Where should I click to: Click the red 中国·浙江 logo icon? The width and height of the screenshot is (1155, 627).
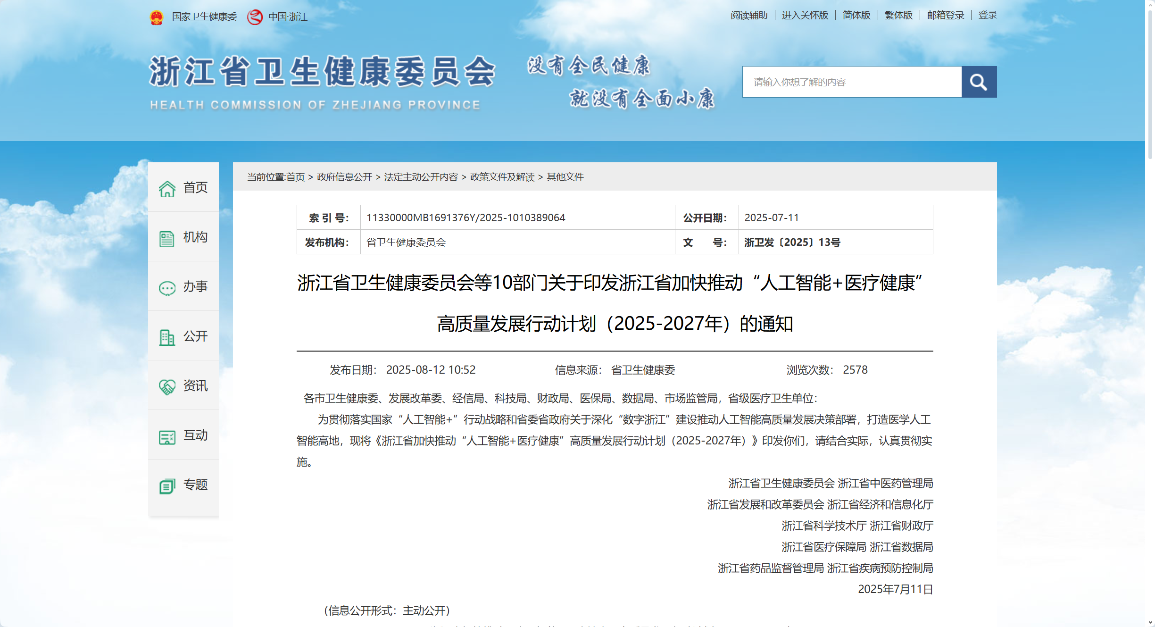coord(255,17)
